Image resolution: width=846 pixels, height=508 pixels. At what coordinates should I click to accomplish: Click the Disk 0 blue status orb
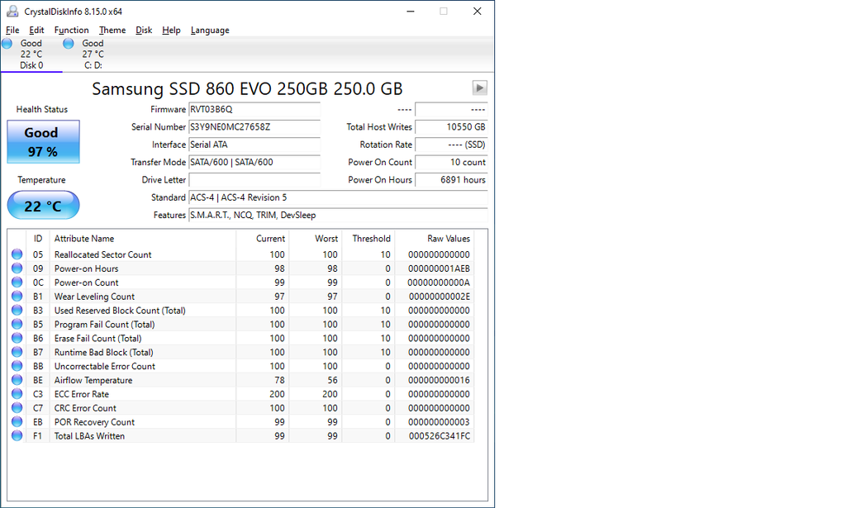(7, 44)
